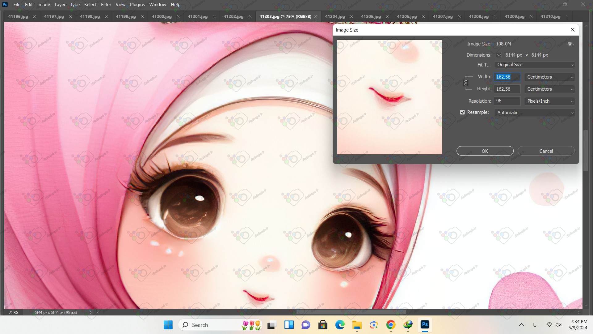Click the Resolution value field
The height and width of the screenshot is (334, 593).
click(x=507, y=101)
